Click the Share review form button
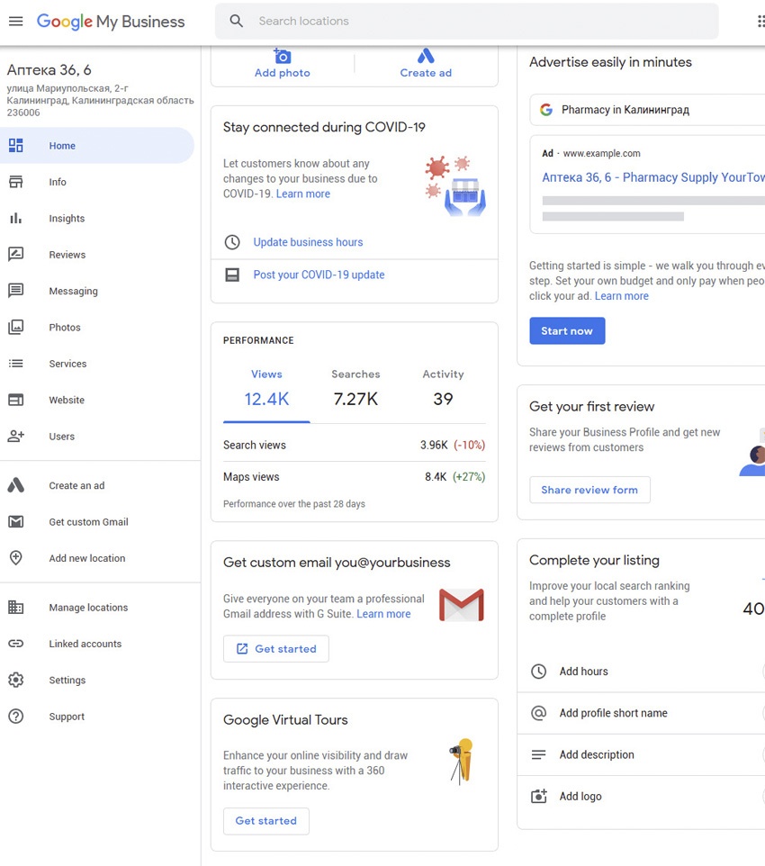Screen dimensions: 765x866 point(589,490)
